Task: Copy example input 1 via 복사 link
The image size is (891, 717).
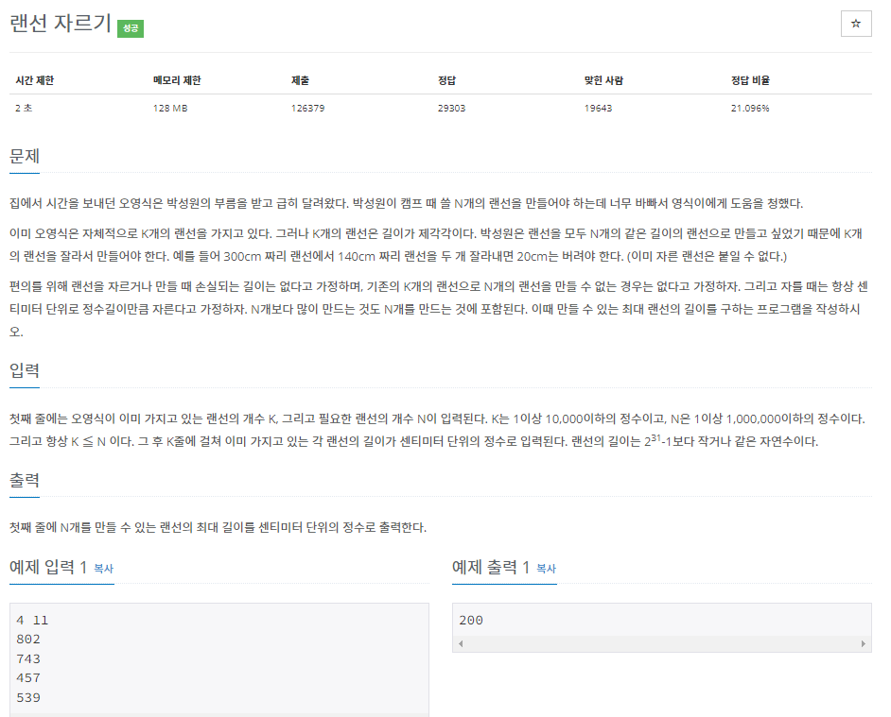Action: pos(103,569)
